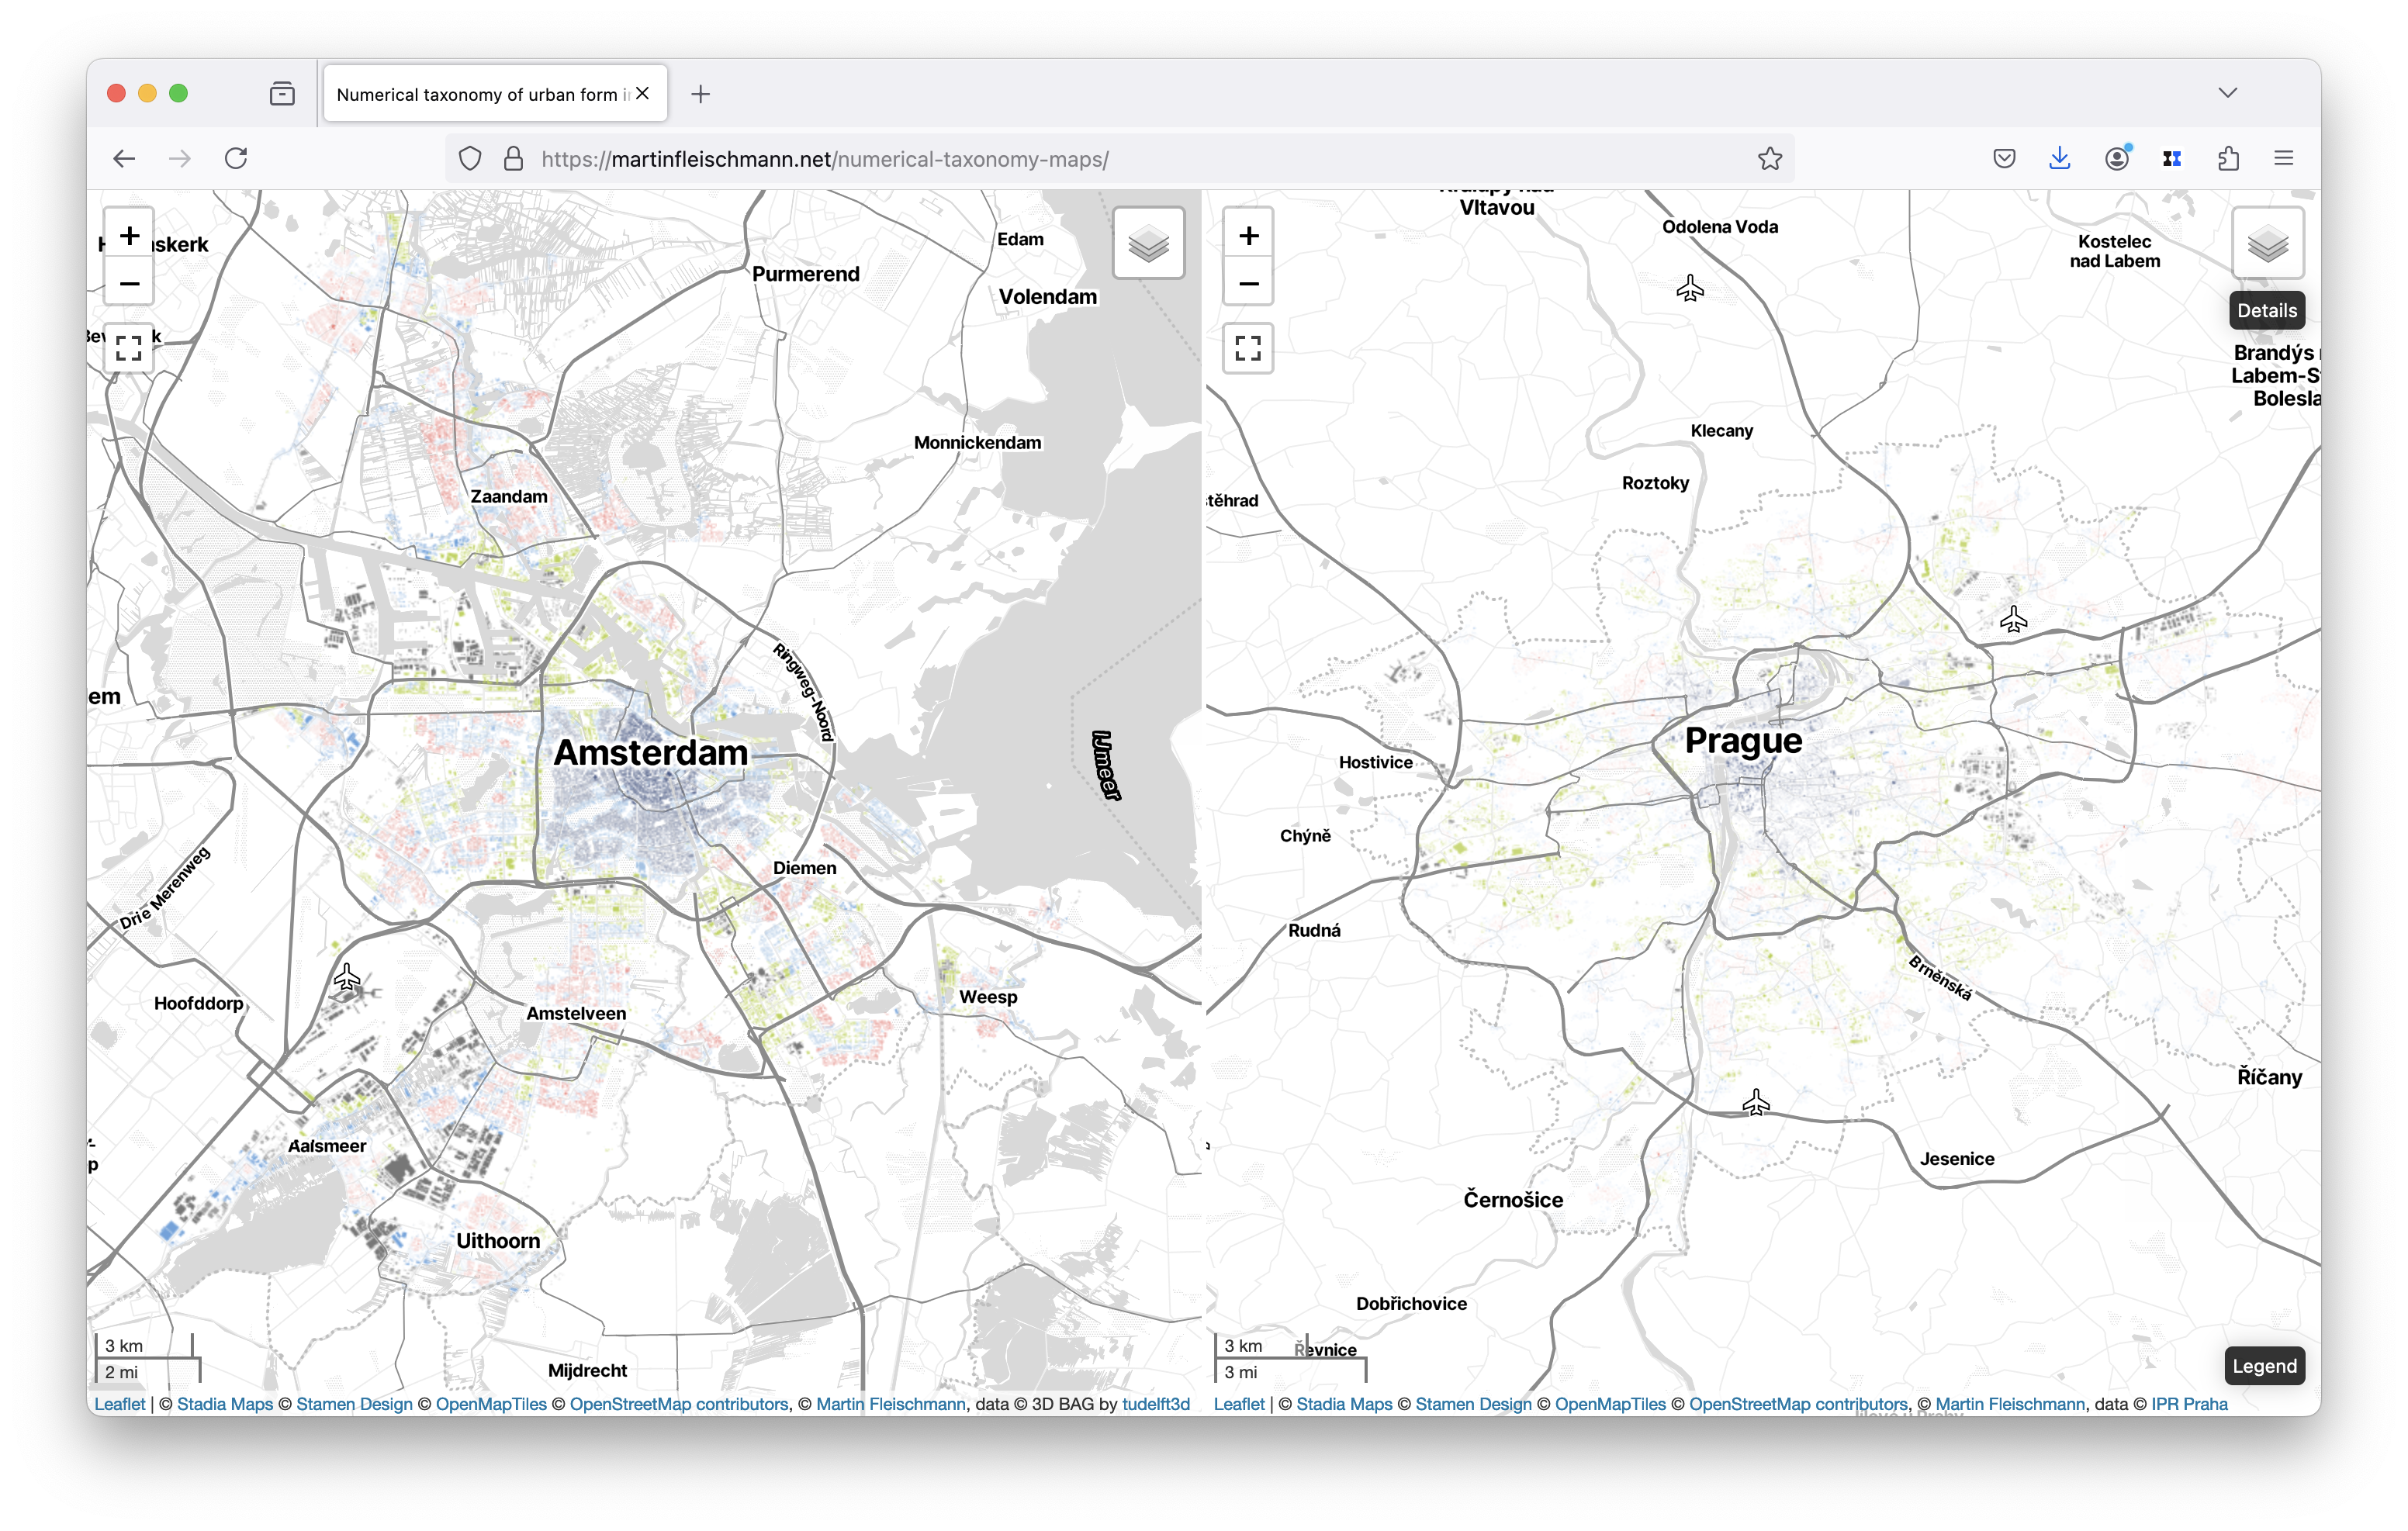Bookmark this page with the star icon
This screenshot has height=1531, width=2408.
point(1769,159)
